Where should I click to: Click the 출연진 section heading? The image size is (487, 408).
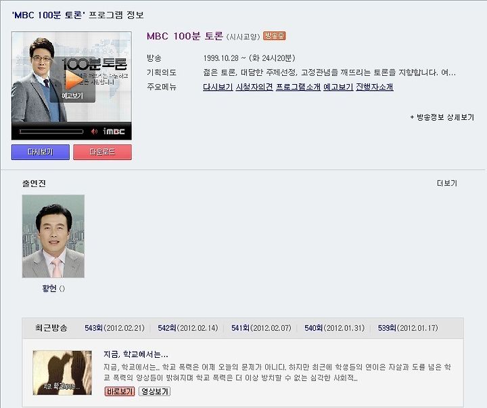34,183
